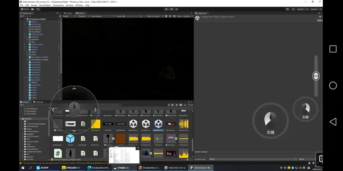Open the GameObject menu

45,5
